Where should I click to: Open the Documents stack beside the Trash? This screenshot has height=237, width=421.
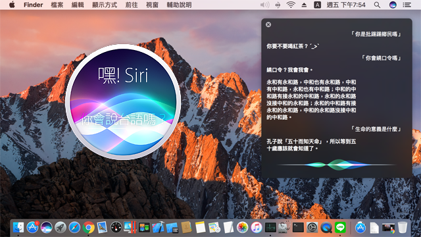tap(374, 228)
